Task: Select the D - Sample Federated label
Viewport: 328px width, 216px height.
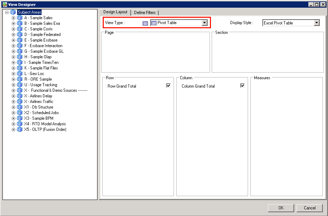Action: coord(43,35)
